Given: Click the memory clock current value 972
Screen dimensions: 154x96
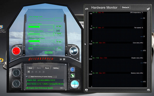Looking at the screenshot, I should point(145,82).
